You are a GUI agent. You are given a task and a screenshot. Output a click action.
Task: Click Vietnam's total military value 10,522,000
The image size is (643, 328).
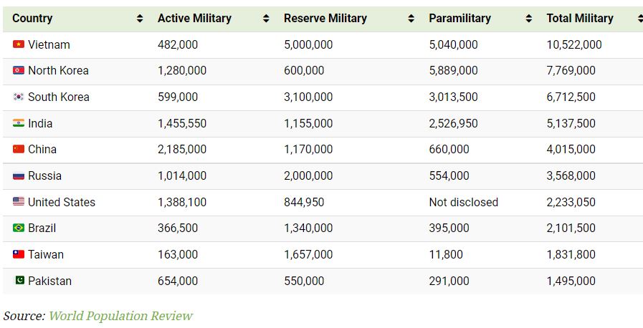[x=574, y=44]
